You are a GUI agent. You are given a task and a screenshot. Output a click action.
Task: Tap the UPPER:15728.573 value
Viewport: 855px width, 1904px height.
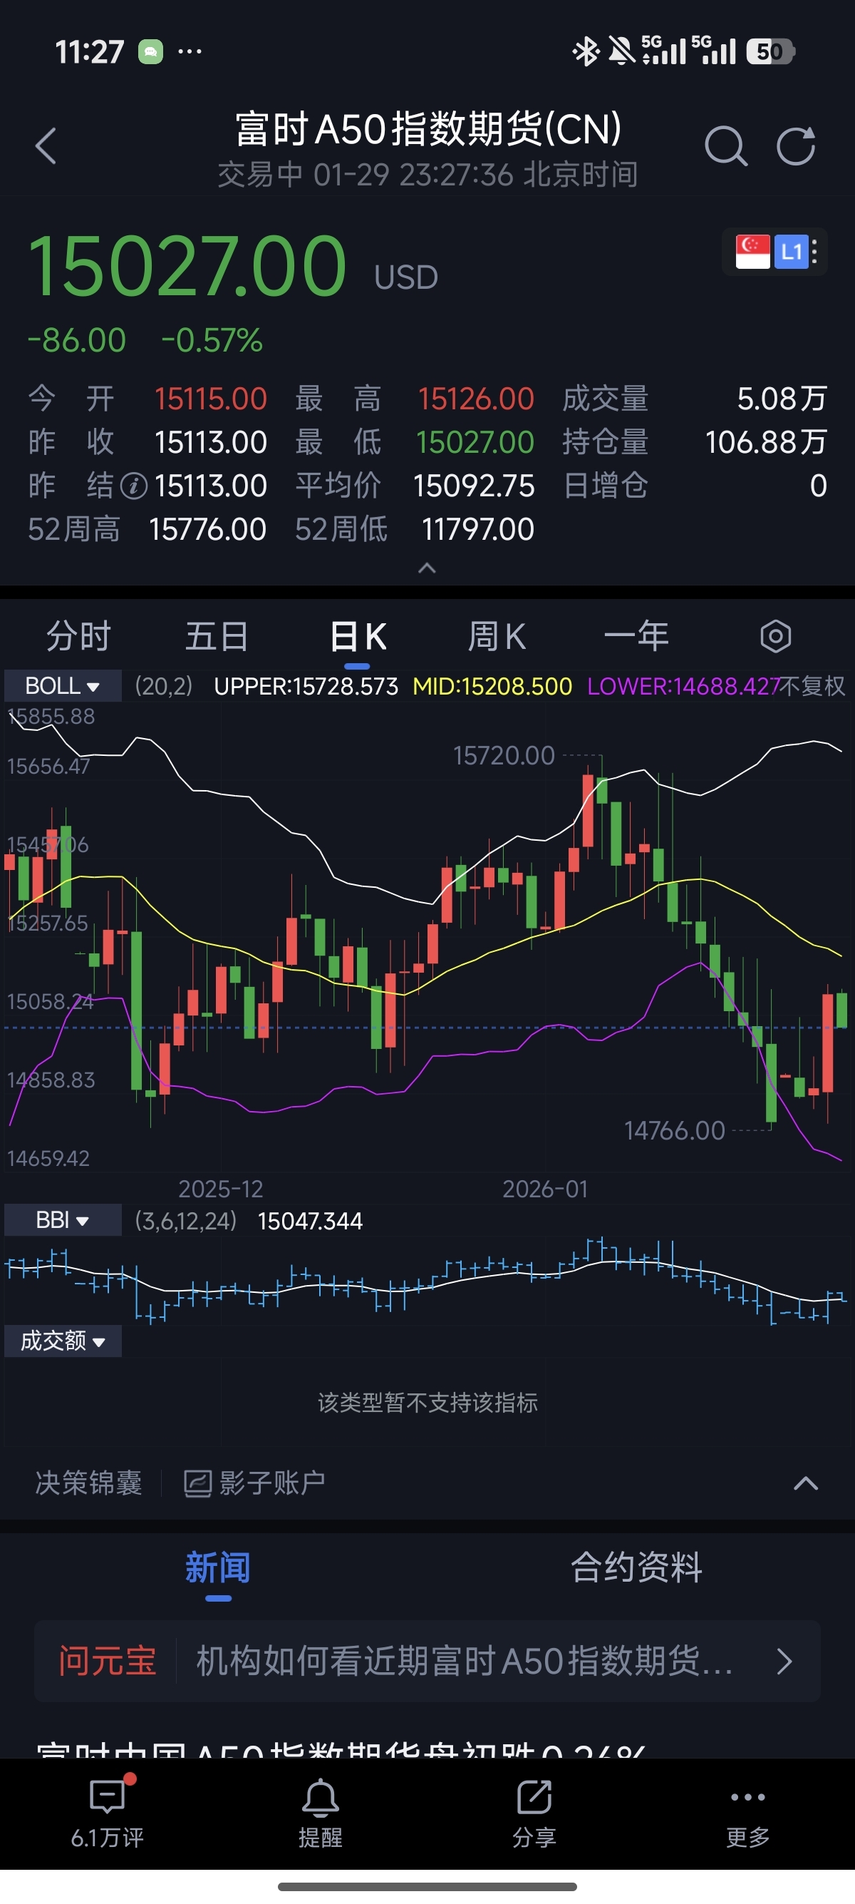(306, 686)
